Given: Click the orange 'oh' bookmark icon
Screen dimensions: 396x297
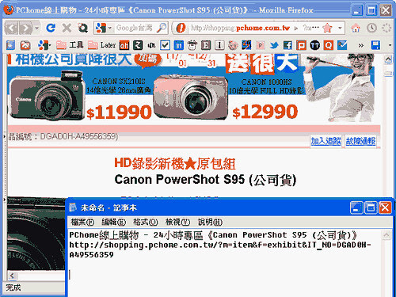Looking at the screenshot, I should [124, 45].
